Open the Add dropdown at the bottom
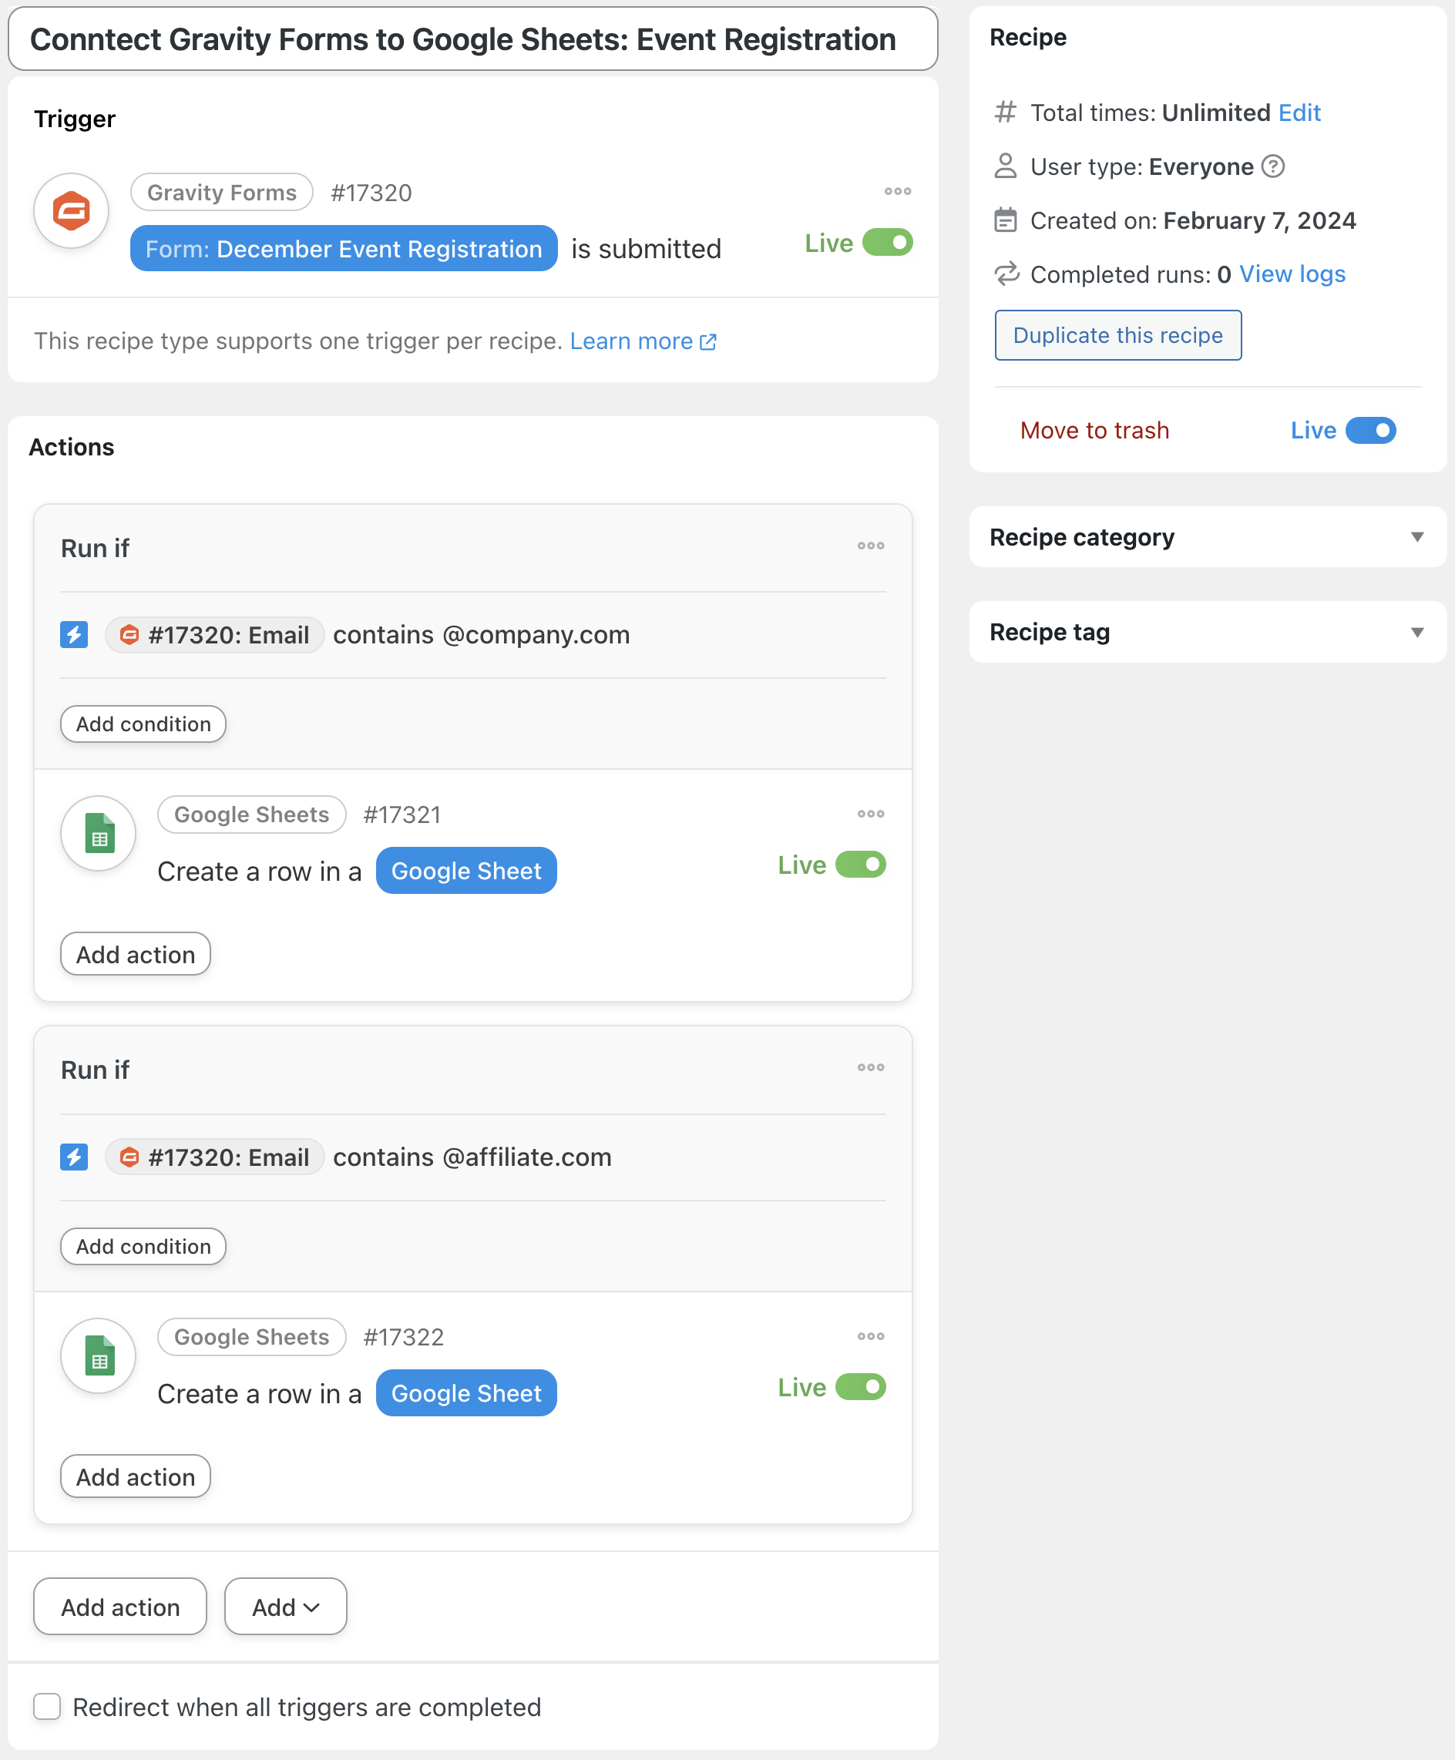 coord(285,1607)
